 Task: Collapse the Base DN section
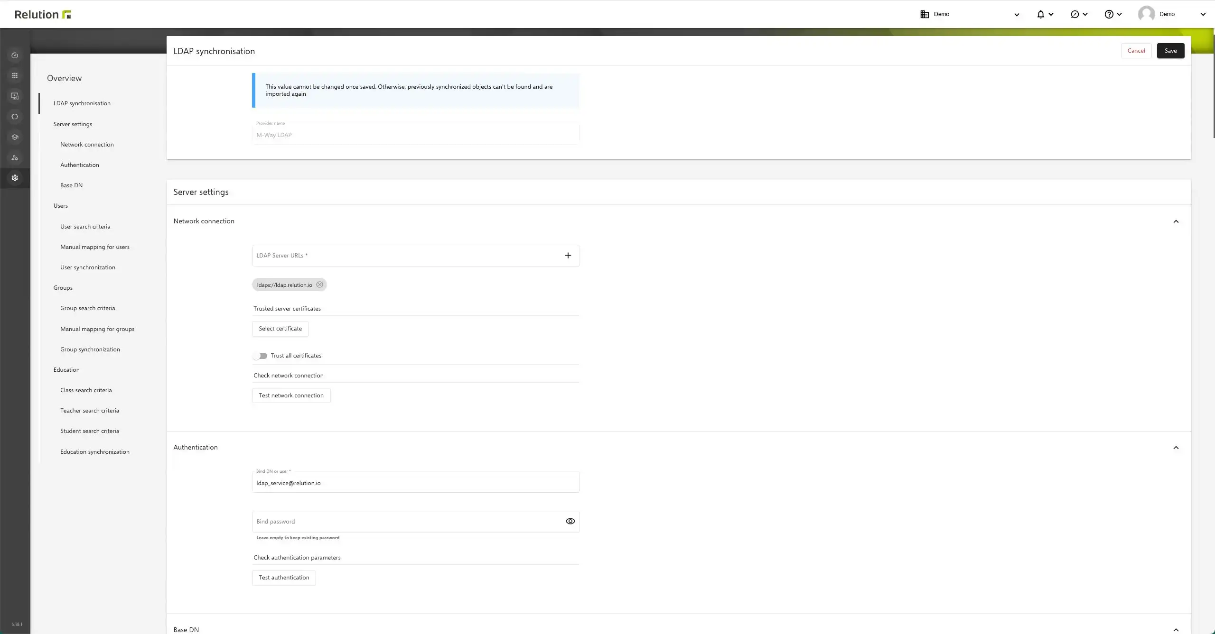point(1176,630)
